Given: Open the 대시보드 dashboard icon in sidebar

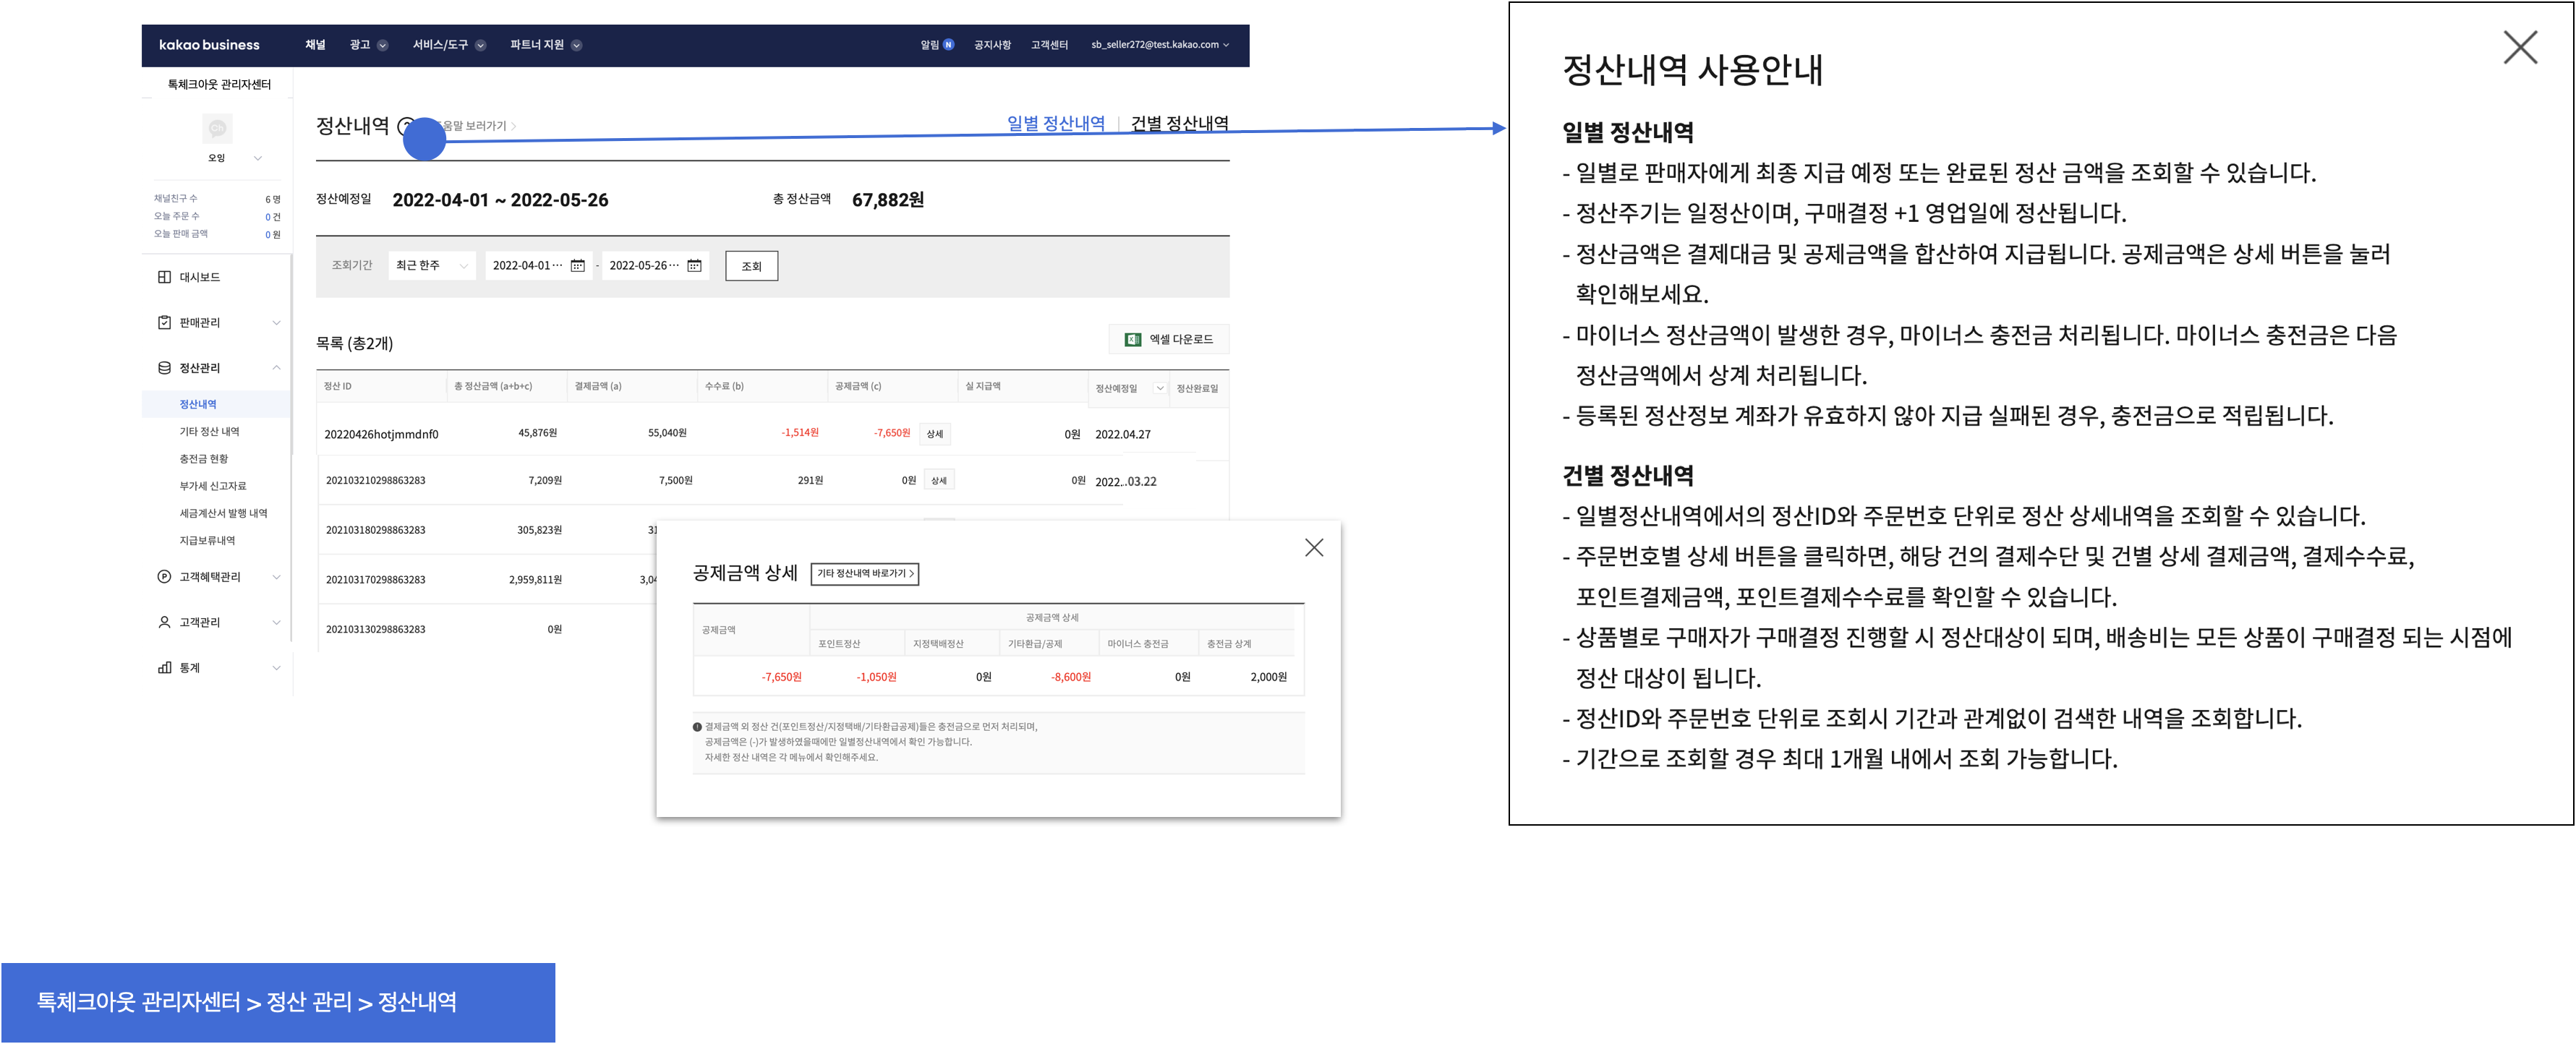Looking at the screenshot, I should point(164,277).
